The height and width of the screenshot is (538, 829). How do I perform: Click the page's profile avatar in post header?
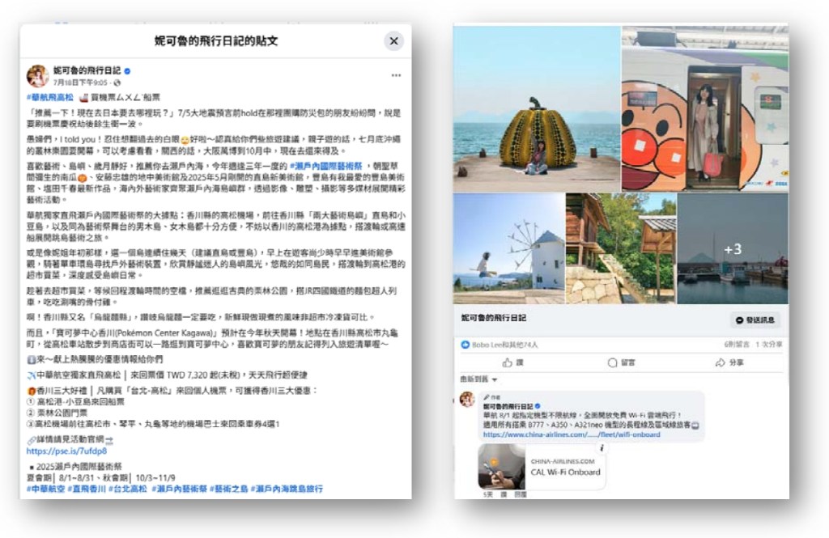point(37,76)
